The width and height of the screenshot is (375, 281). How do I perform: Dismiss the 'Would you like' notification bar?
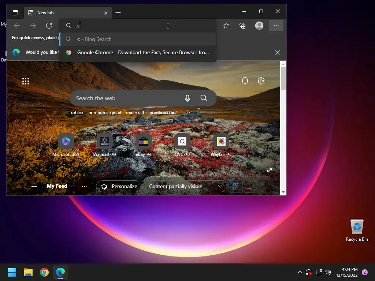278,52
